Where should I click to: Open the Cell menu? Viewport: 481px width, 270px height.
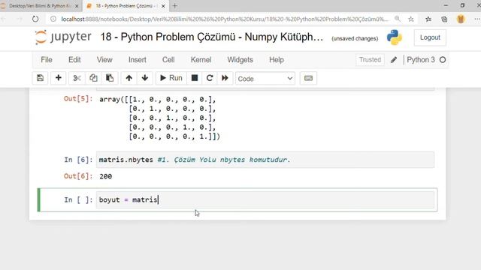(x=168, y=60)
